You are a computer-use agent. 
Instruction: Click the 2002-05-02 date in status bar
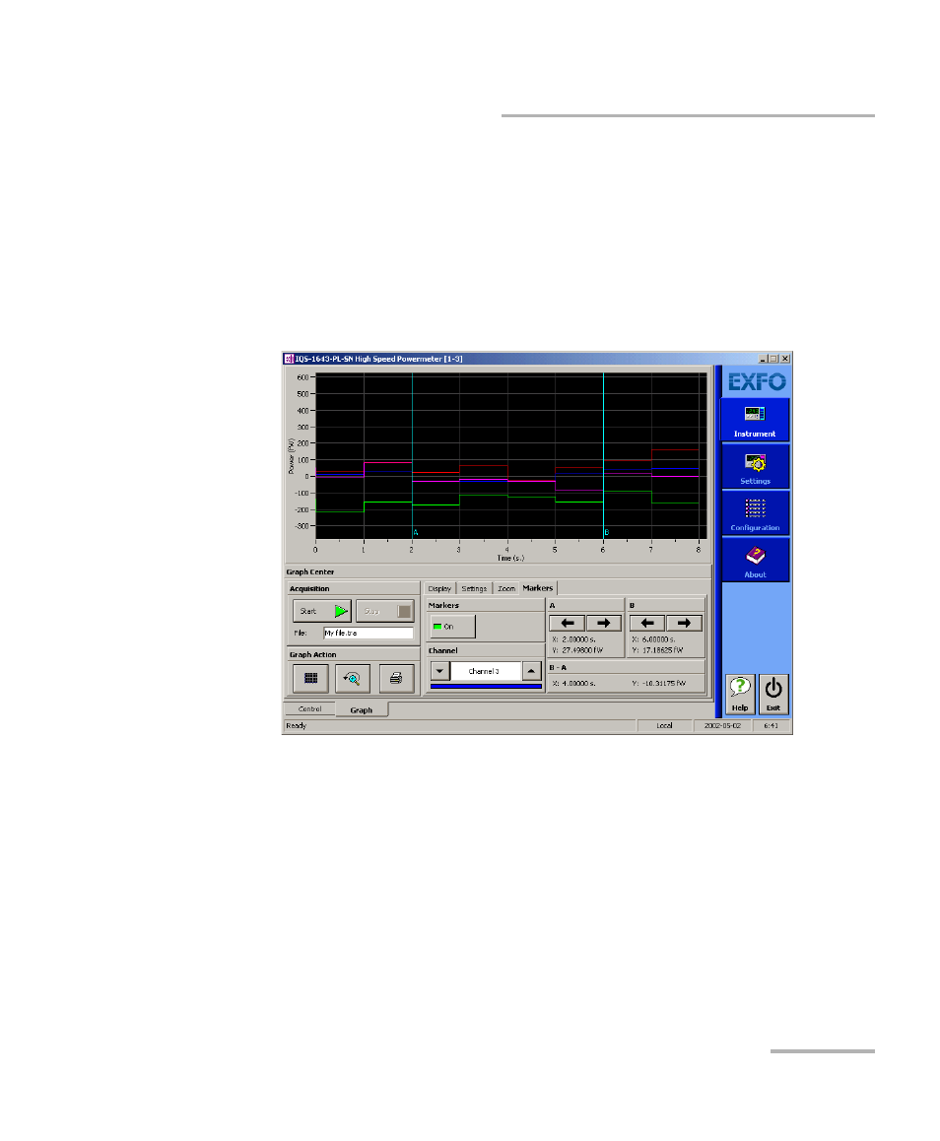point(722,725)
